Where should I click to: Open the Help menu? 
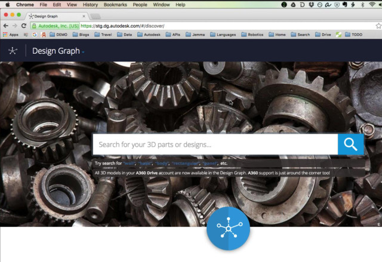pos(180,5)
